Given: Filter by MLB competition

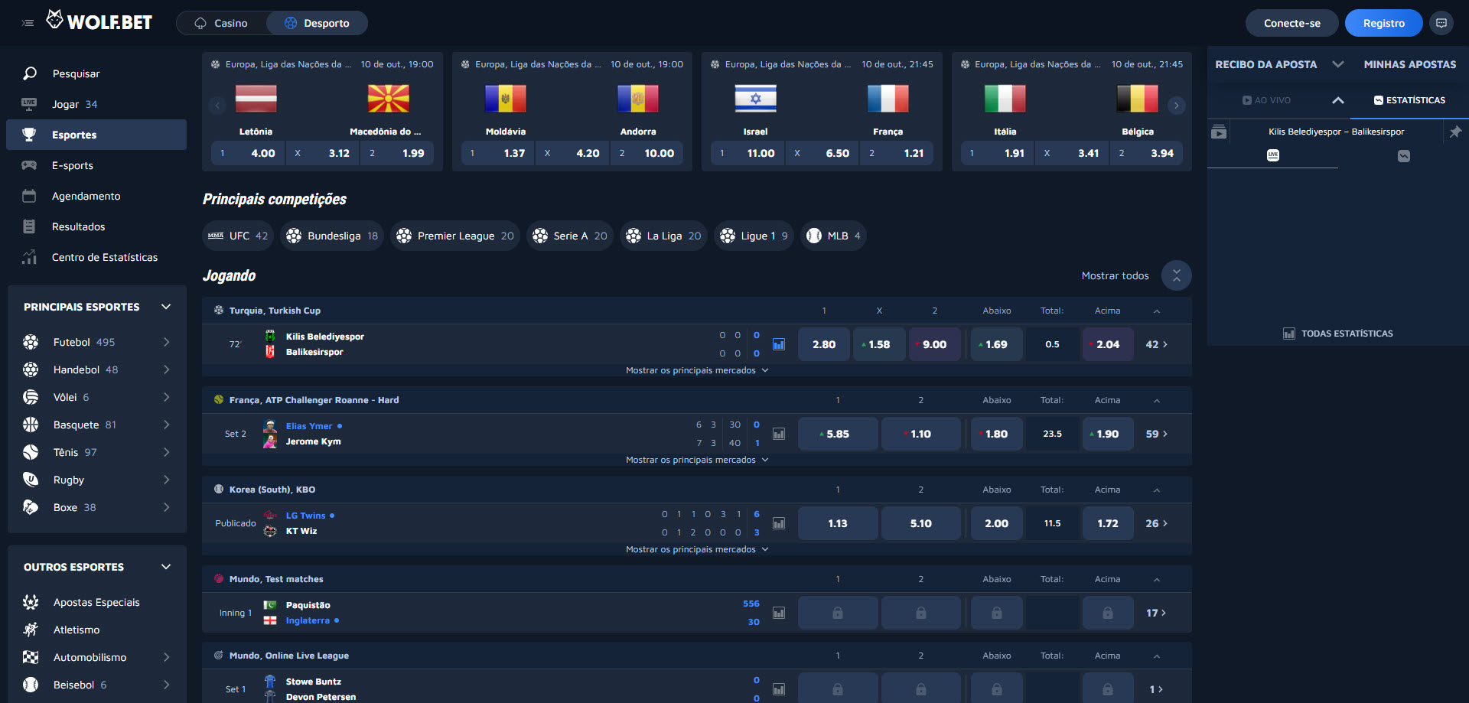Looking at the screenshot, I should [x=833, y=236].
